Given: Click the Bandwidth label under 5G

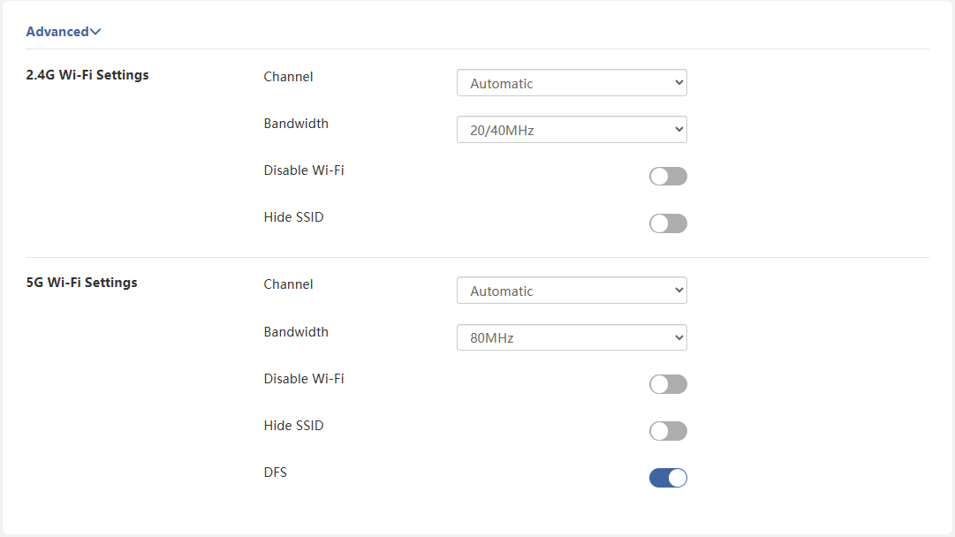Looking at the screenshot, I should tap(296, 332).
